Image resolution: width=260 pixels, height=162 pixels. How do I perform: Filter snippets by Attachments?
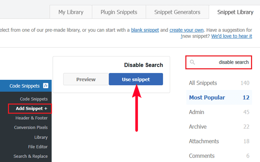pos(204,141)
